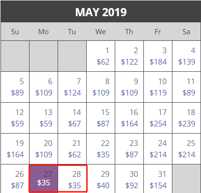This screenshot has width=201, height=193.
Task: Select May 28 priced at $35
Action: tap(72, 179)
